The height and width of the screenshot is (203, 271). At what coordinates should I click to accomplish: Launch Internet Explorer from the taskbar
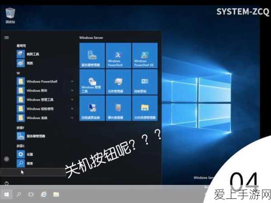[43, 194]
